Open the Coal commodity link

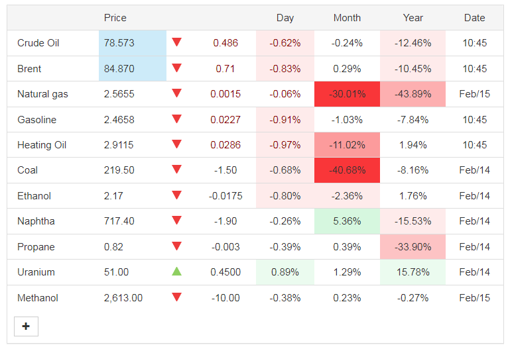click(x=28, y=170)
